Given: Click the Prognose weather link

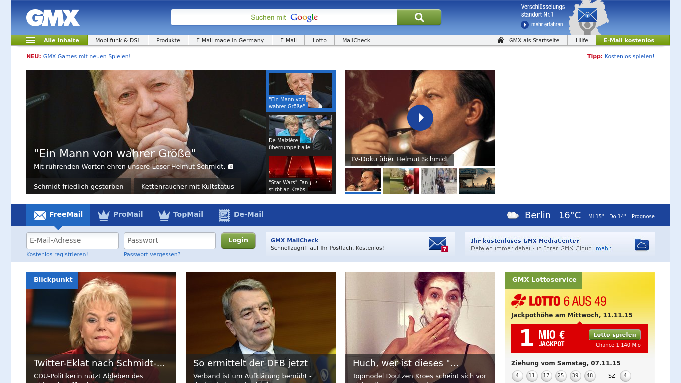Looking at the screenshot, I should coord(643,216).
